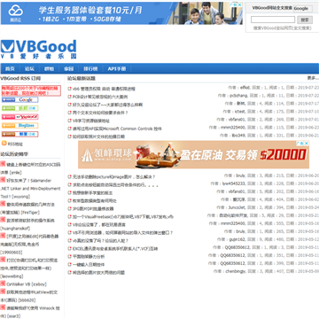Viewport: 319px width, 319px height.
Task: Click the crude oil trading $20000 banner
Action: [x=193, y=154]
